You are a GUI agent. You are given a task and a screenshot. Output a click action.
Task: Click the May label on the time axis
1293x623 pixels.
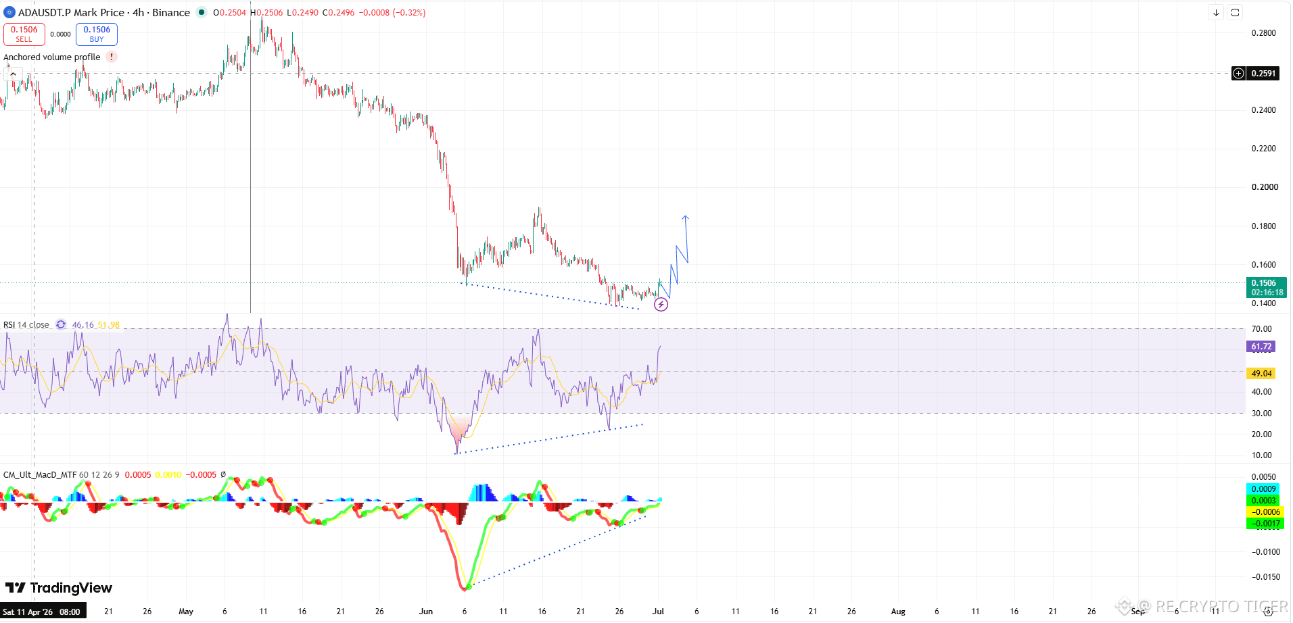(x=186, y=612)
